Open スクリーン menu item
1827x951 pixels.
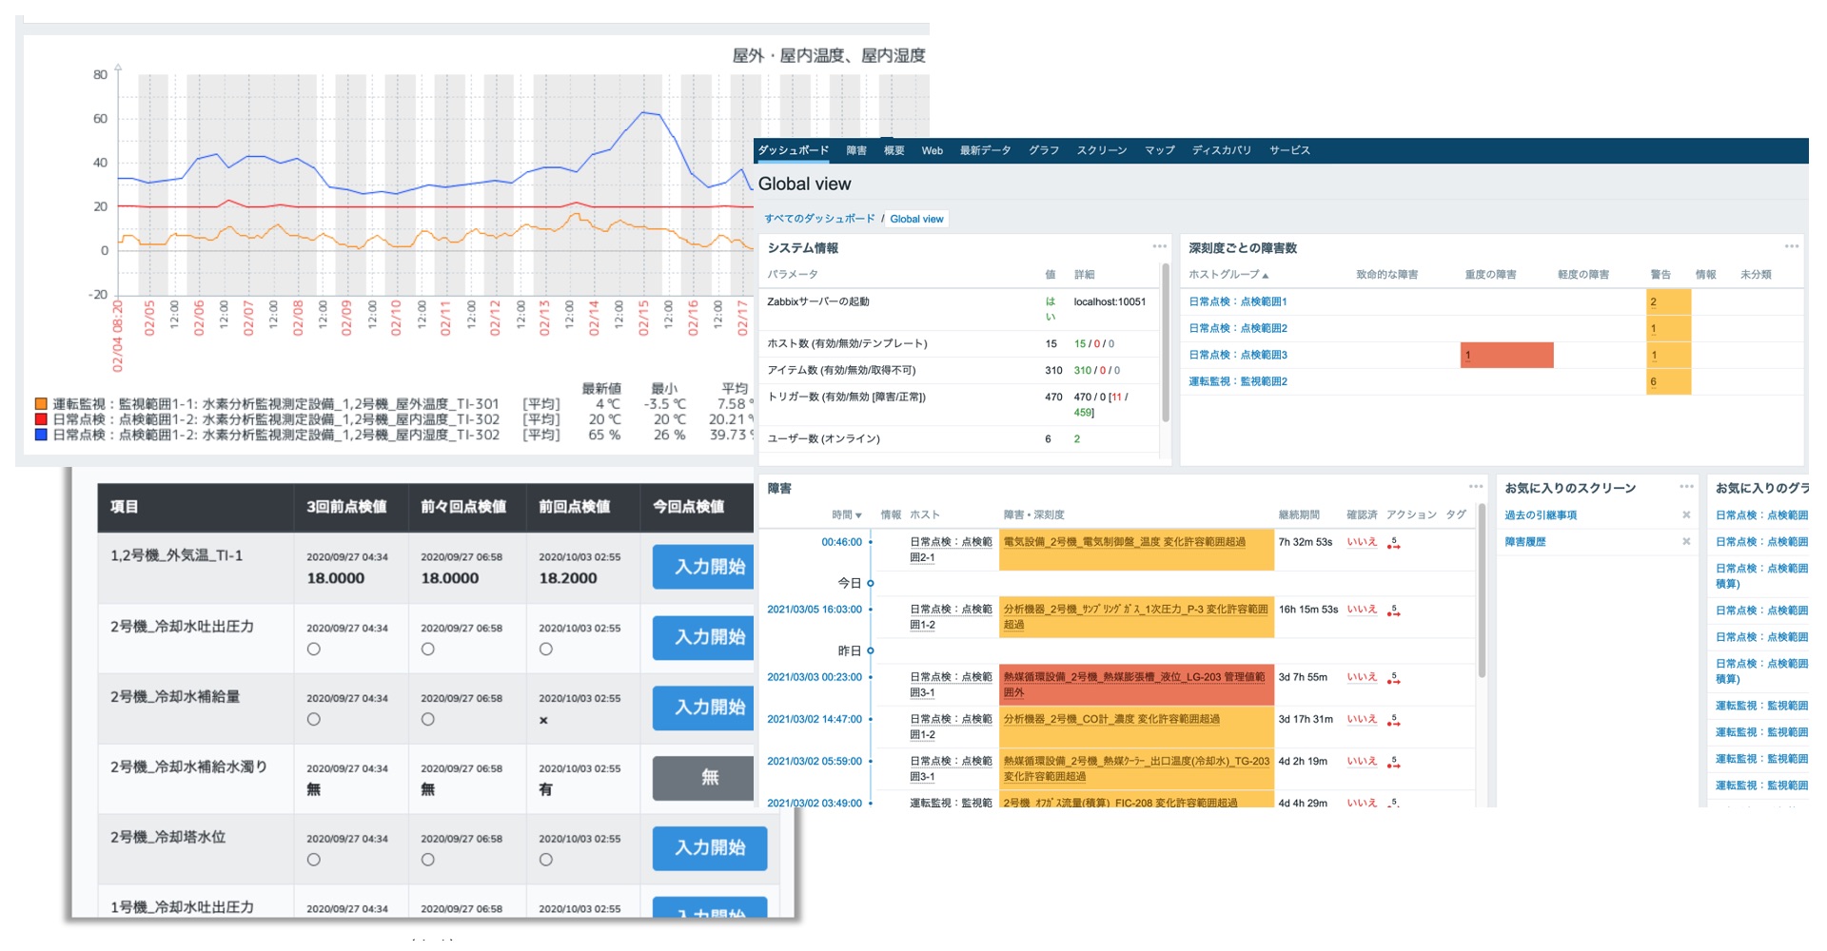pyautogui.click(x=1102, y=150)
